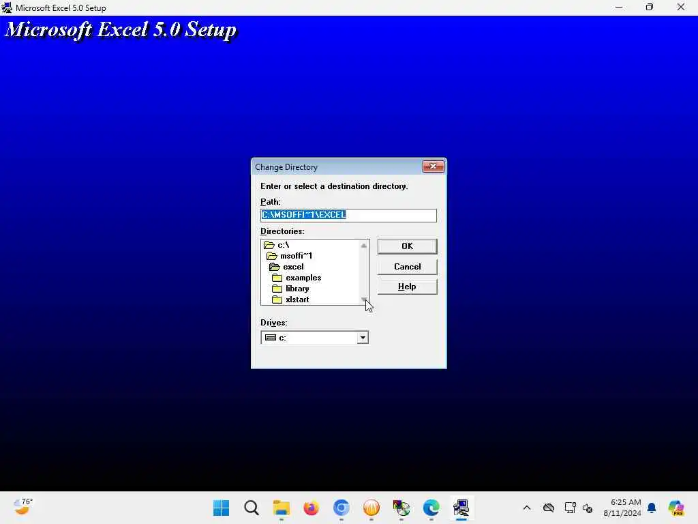Select the c:\ root folder
698x524 pixels.
(283, 245)
